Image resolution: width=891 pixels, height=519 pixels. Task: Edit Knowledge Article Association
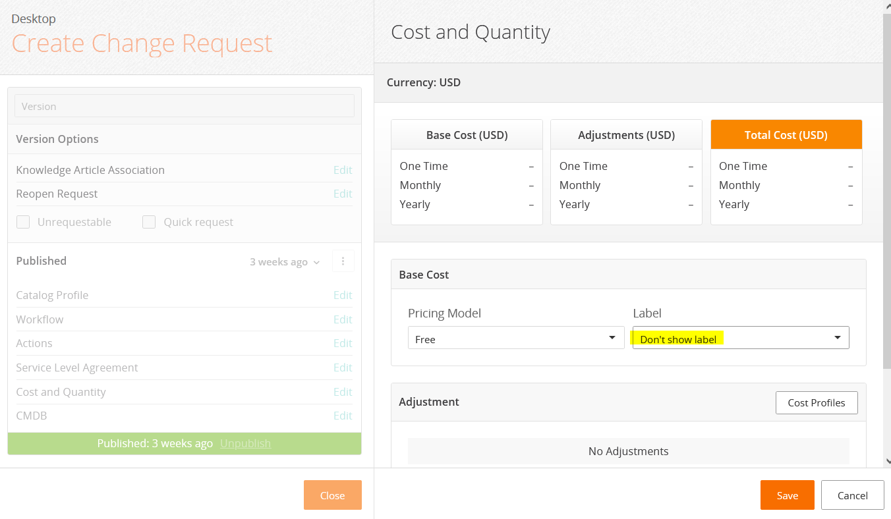point(343,170)
